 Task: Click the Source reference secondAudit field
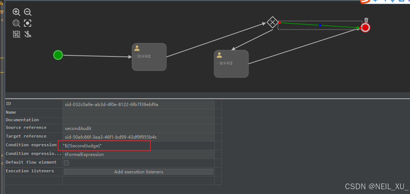138,128
